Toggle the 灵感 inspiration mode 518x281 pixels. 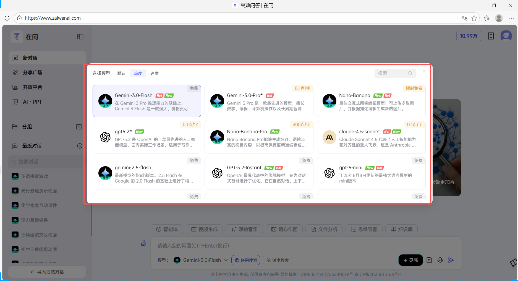pos(410,260)
